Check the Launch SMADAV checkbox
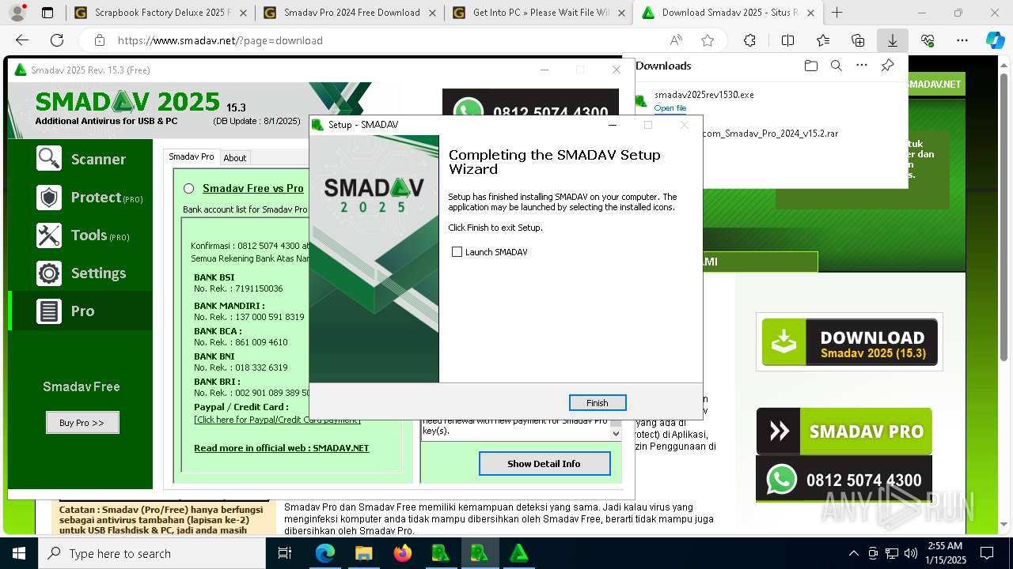 click(x=457, y=252)
